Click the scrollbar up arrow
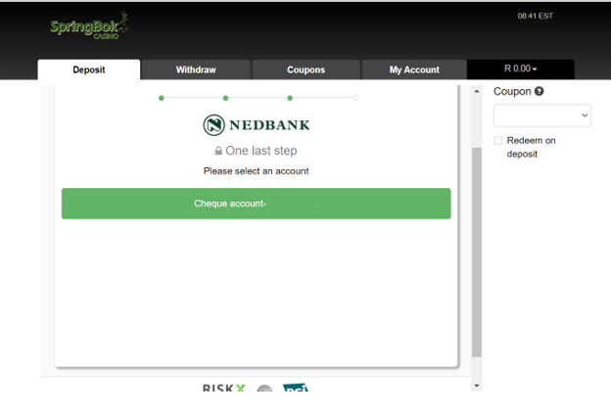This screenshot has width=611, height=415. coord(477,91)
